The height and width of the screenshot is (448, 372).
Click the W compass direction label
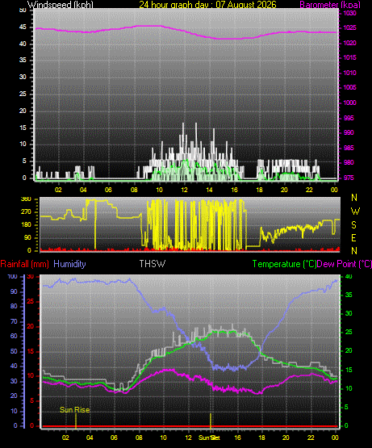tap(355, 211)
